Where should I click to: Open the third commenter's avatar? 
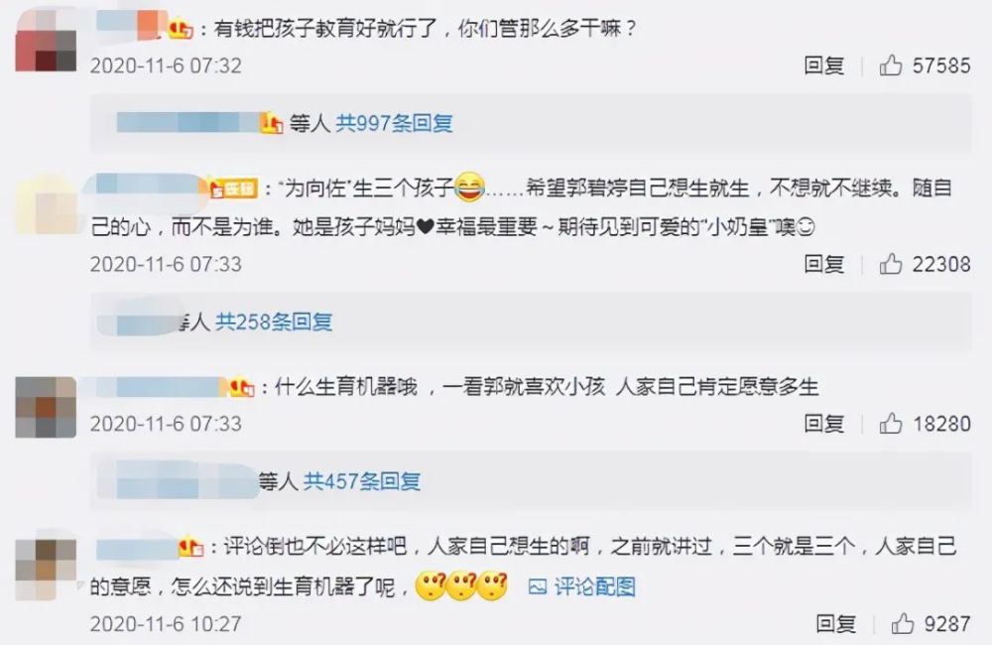(x=46, y=407)
